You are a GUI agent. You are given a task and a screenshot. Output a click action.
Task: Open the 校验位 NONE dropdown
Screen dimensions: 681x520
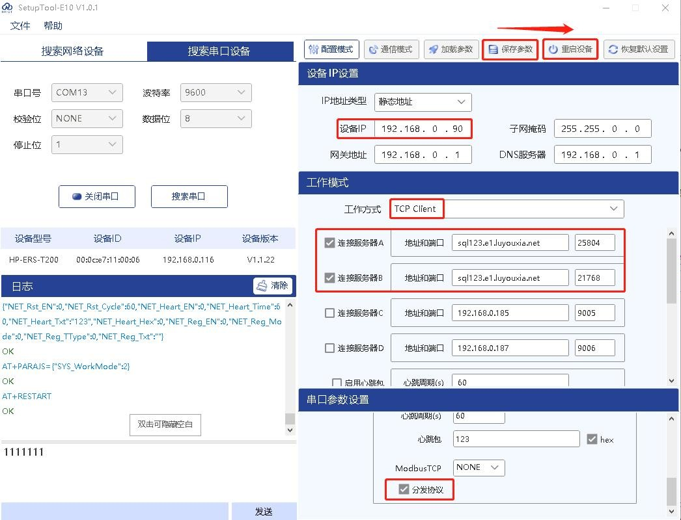click(87, 118)
